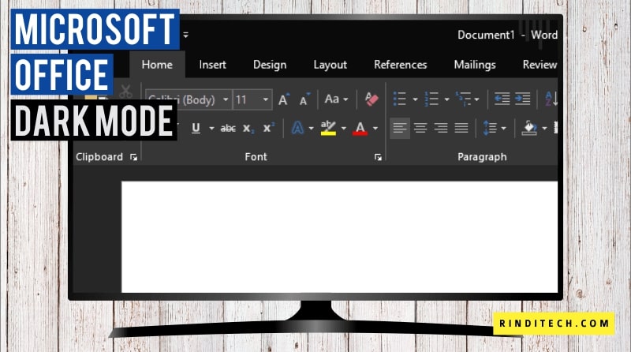The image size is (631, 352).
Task: Launch the Clipboard pane dialog launcher
Action: tap(133, 157)
